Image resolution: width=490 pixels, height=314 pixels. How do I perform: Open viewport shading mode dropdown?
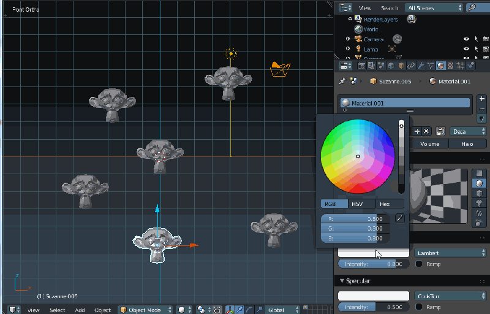[x=184, y=310]
